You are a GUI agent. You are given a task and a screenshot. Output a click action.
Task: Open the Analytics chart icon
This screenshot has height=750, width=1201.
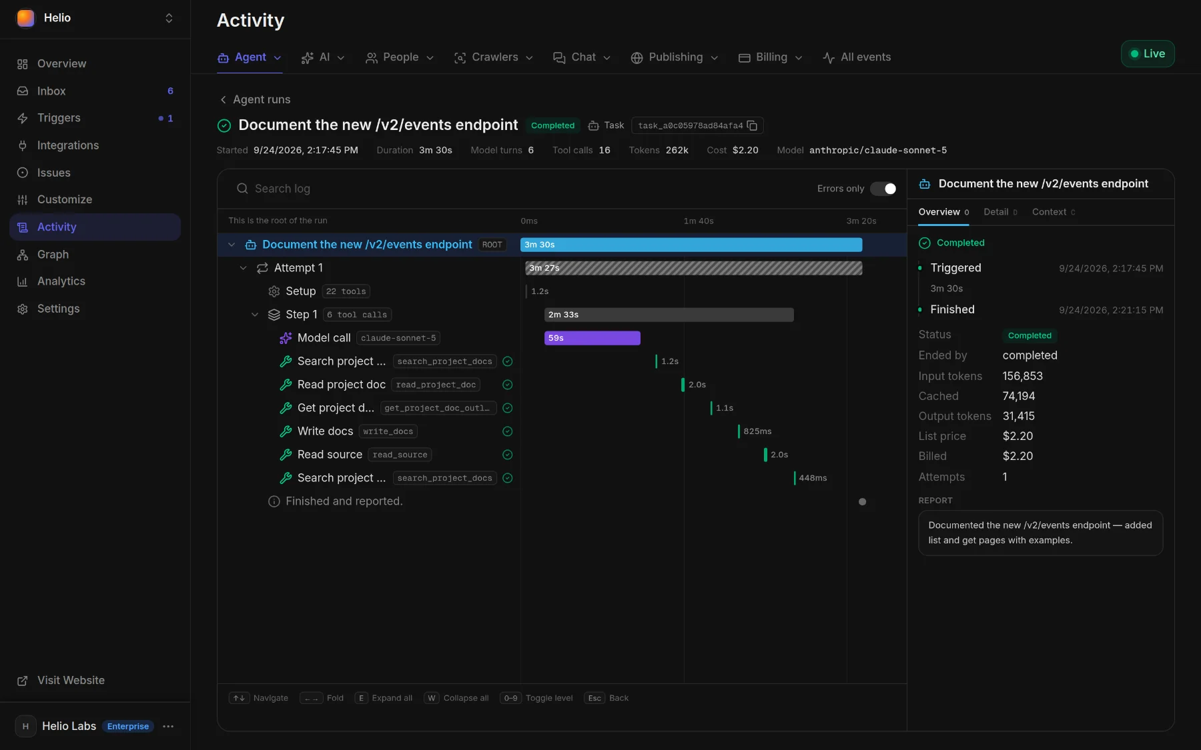click(x=23, y=281)
